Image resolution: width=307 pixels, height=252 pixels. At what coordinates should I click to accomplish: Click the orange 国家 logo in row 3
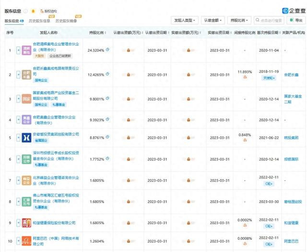click(x=26, y=99)
